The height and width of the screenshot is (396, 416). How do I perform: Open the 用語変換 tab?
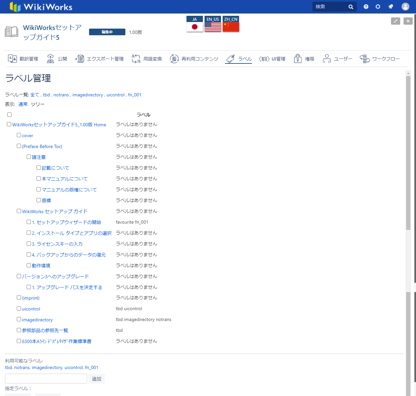coord(147,59)
